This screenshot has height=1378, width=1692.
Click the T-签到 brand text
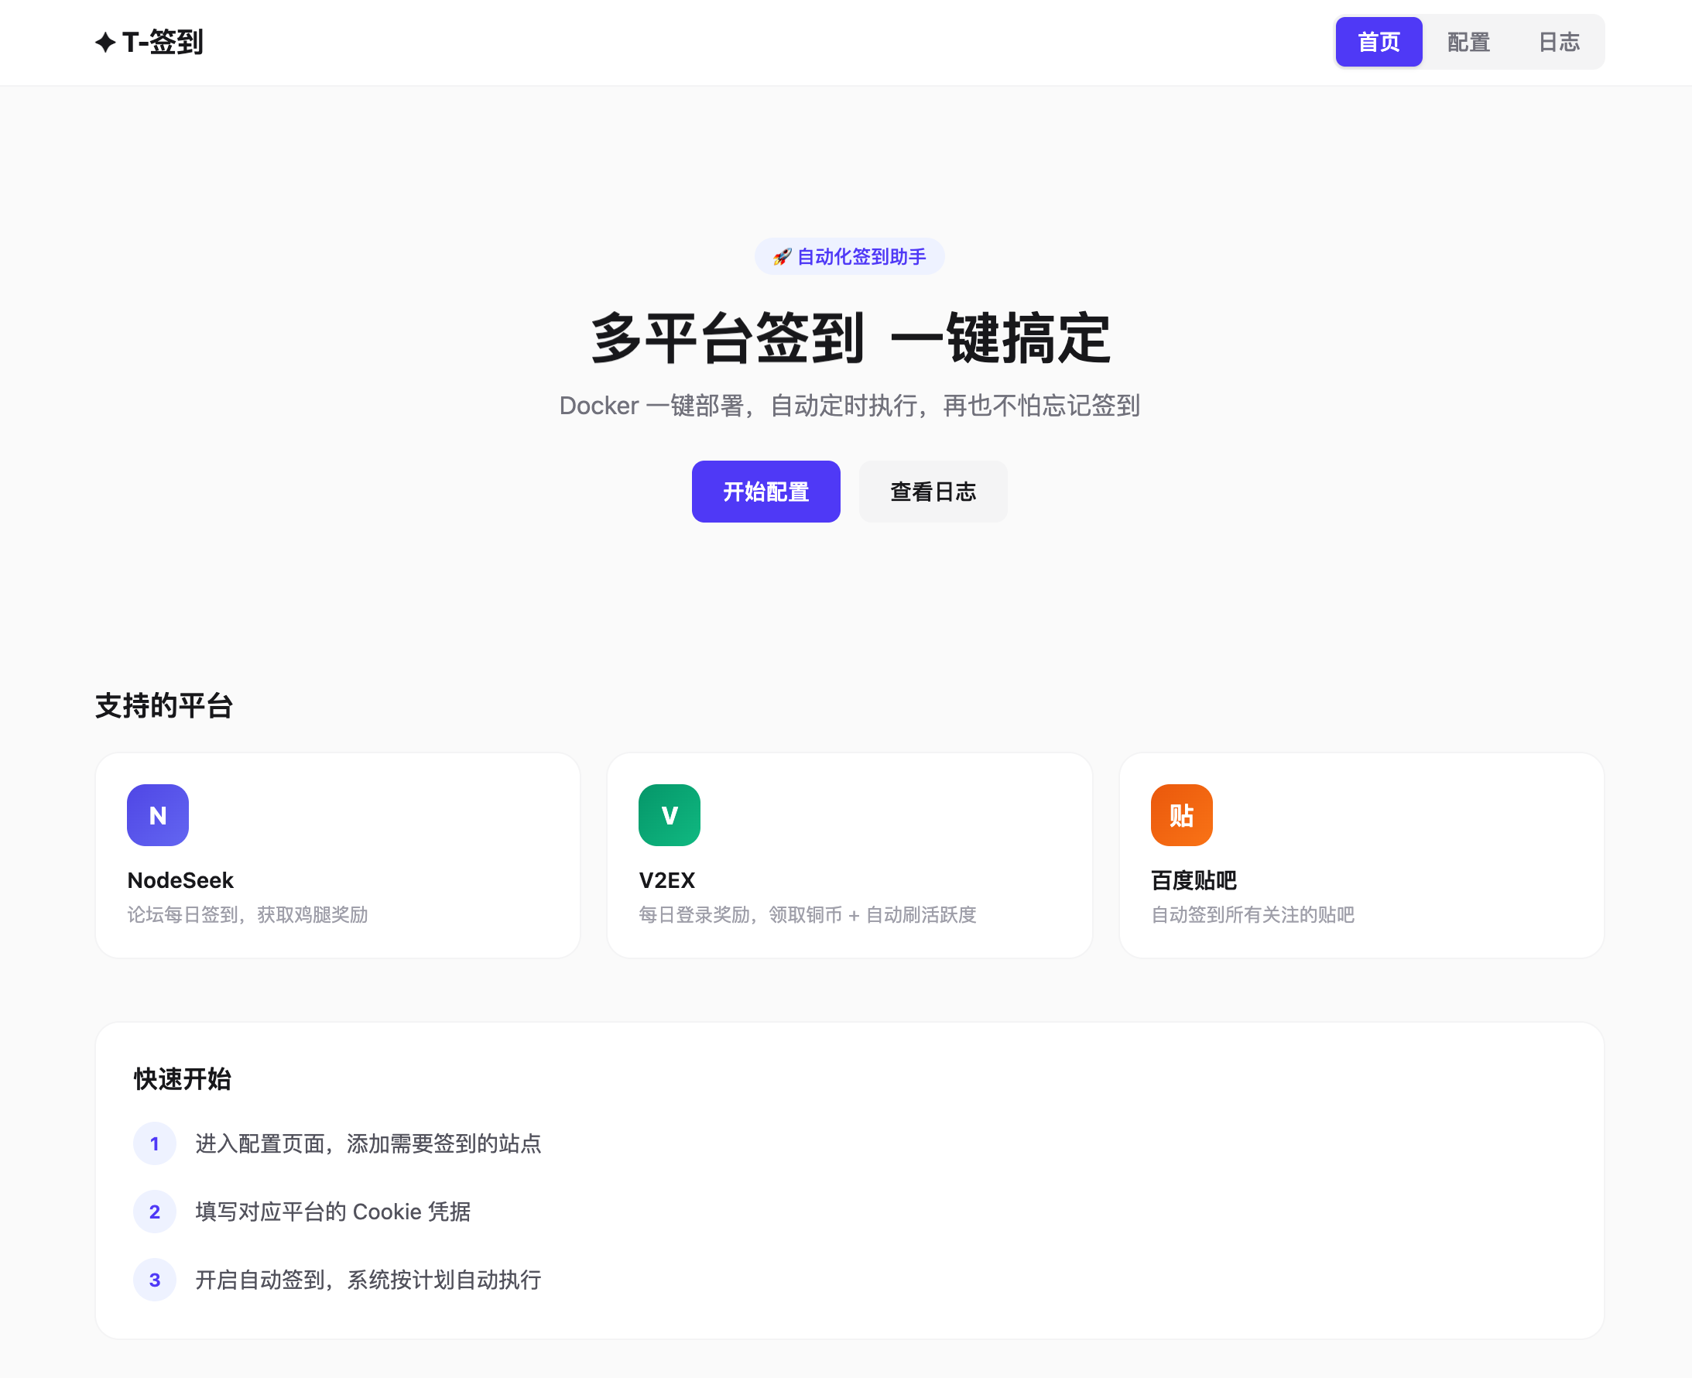(x=163, y=42)
